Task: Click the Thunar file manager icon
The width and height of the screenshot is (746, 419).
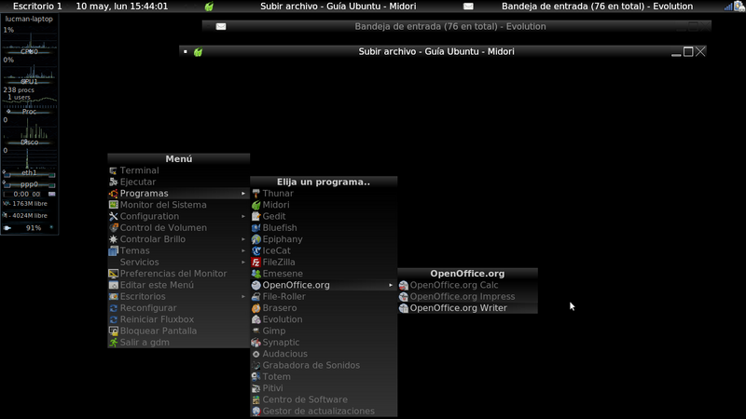Action: point(256,194)
